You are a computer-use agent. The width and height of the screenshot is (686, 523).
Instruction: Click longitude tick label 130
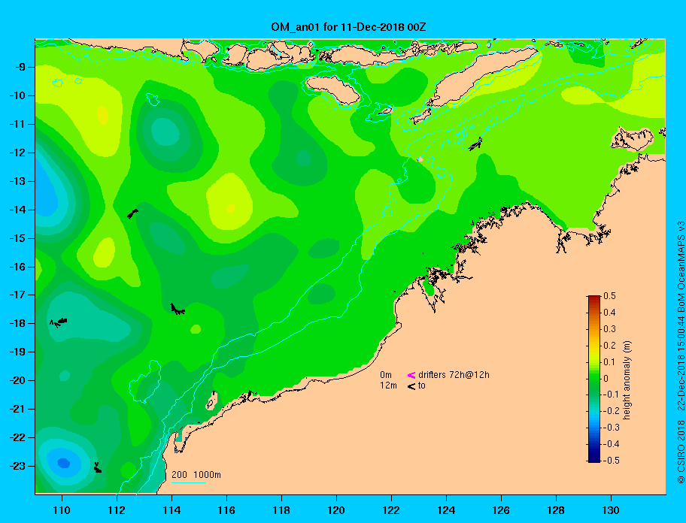611,510
